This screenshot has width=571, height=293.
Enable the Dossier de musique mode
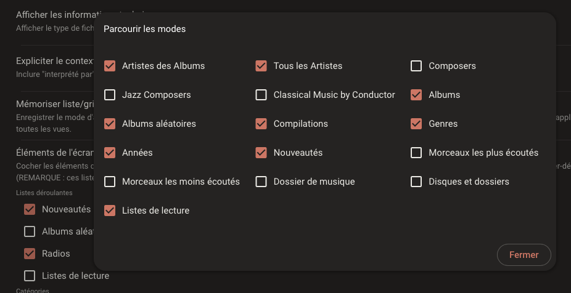pos(261,182)
